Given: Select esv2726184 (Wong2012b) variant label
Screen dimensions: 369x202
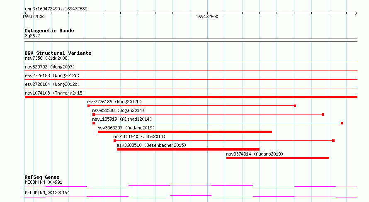Looking at the screenshot, I should (x=52, y=84).
